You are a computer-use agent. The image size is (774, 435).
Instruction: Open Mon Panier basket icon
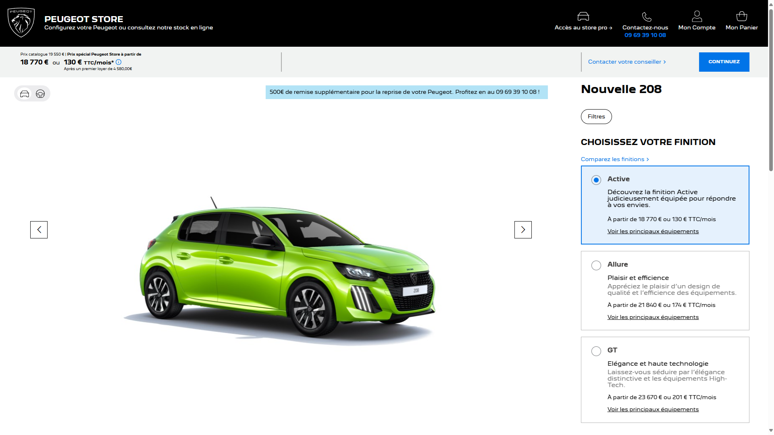point(741,17)
